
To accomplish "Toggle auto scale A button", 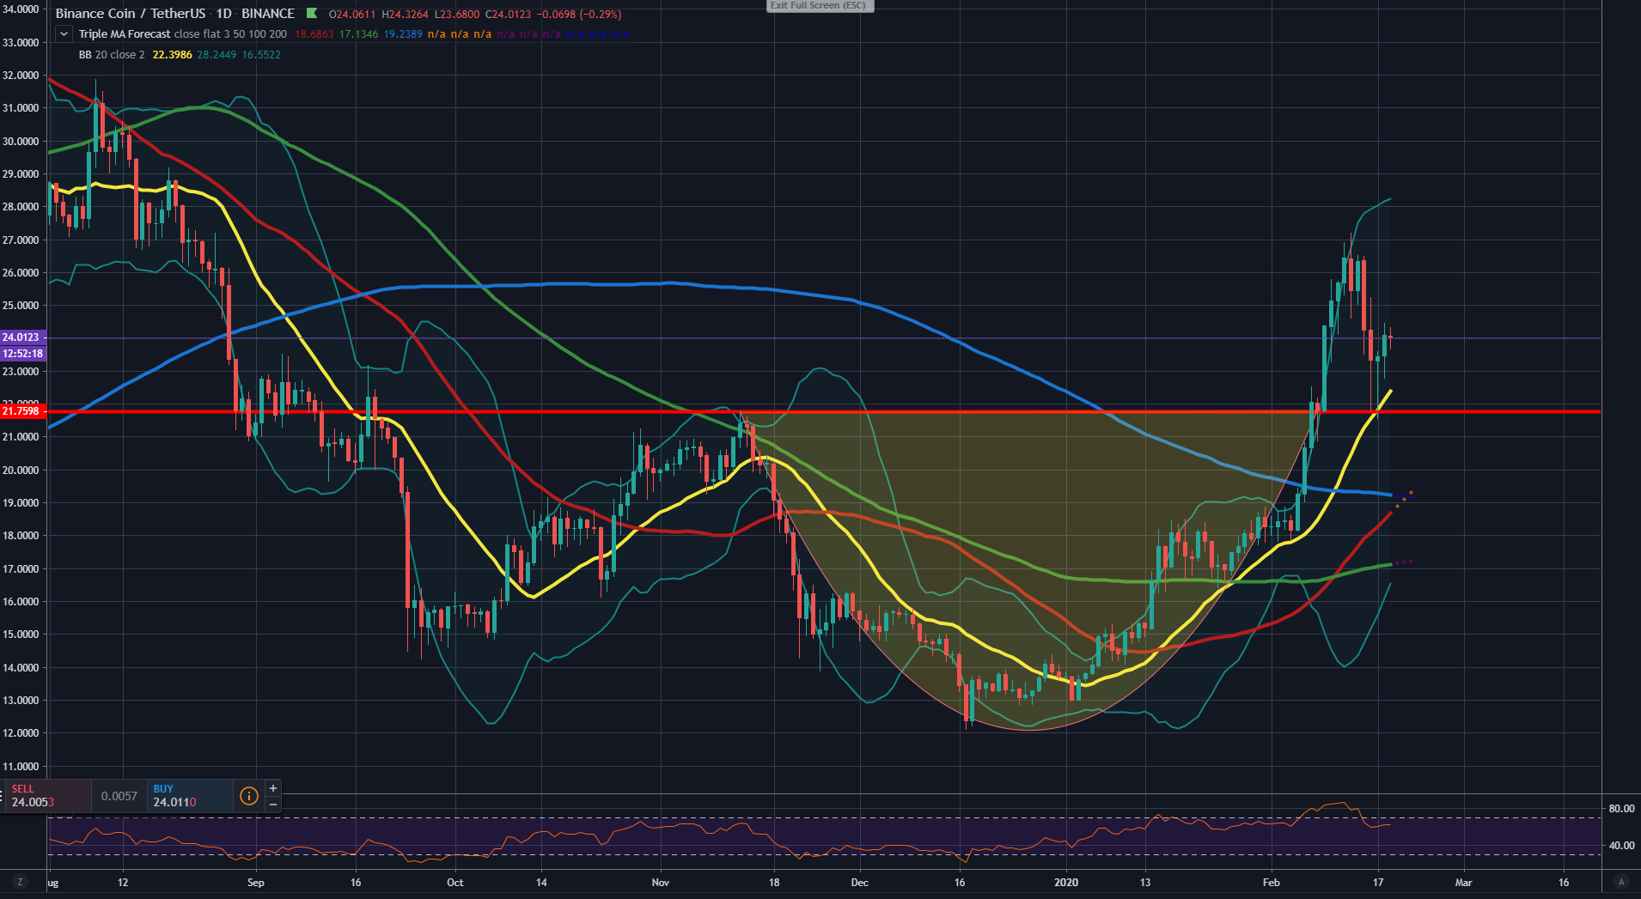I will click(1620, 882).
